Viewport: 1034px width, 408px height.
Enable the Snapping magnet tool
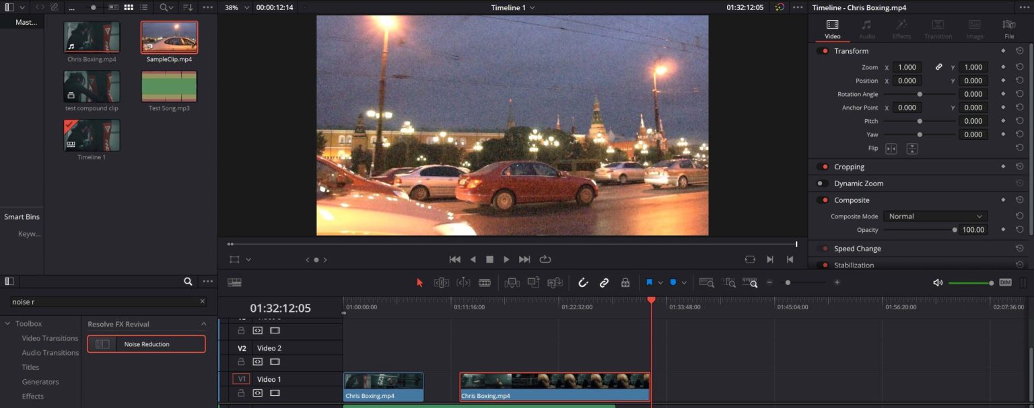coord(584,282)
